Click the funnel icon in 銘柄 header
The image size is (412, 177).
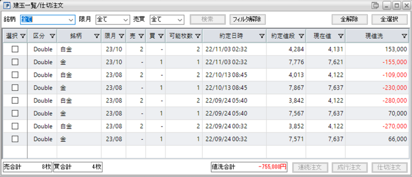(x=97, y=37)
